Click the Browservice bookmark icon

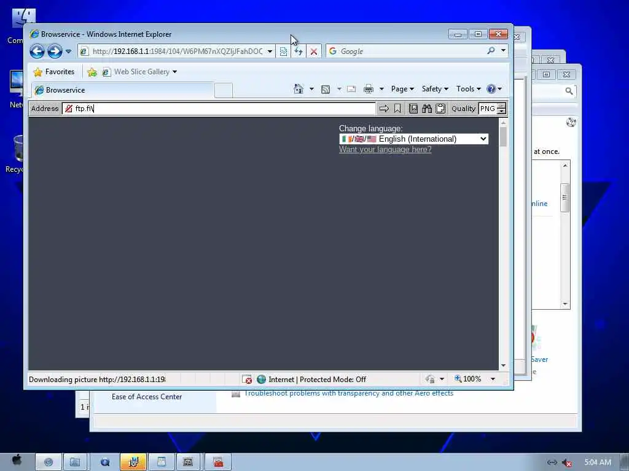click(397, 109)
